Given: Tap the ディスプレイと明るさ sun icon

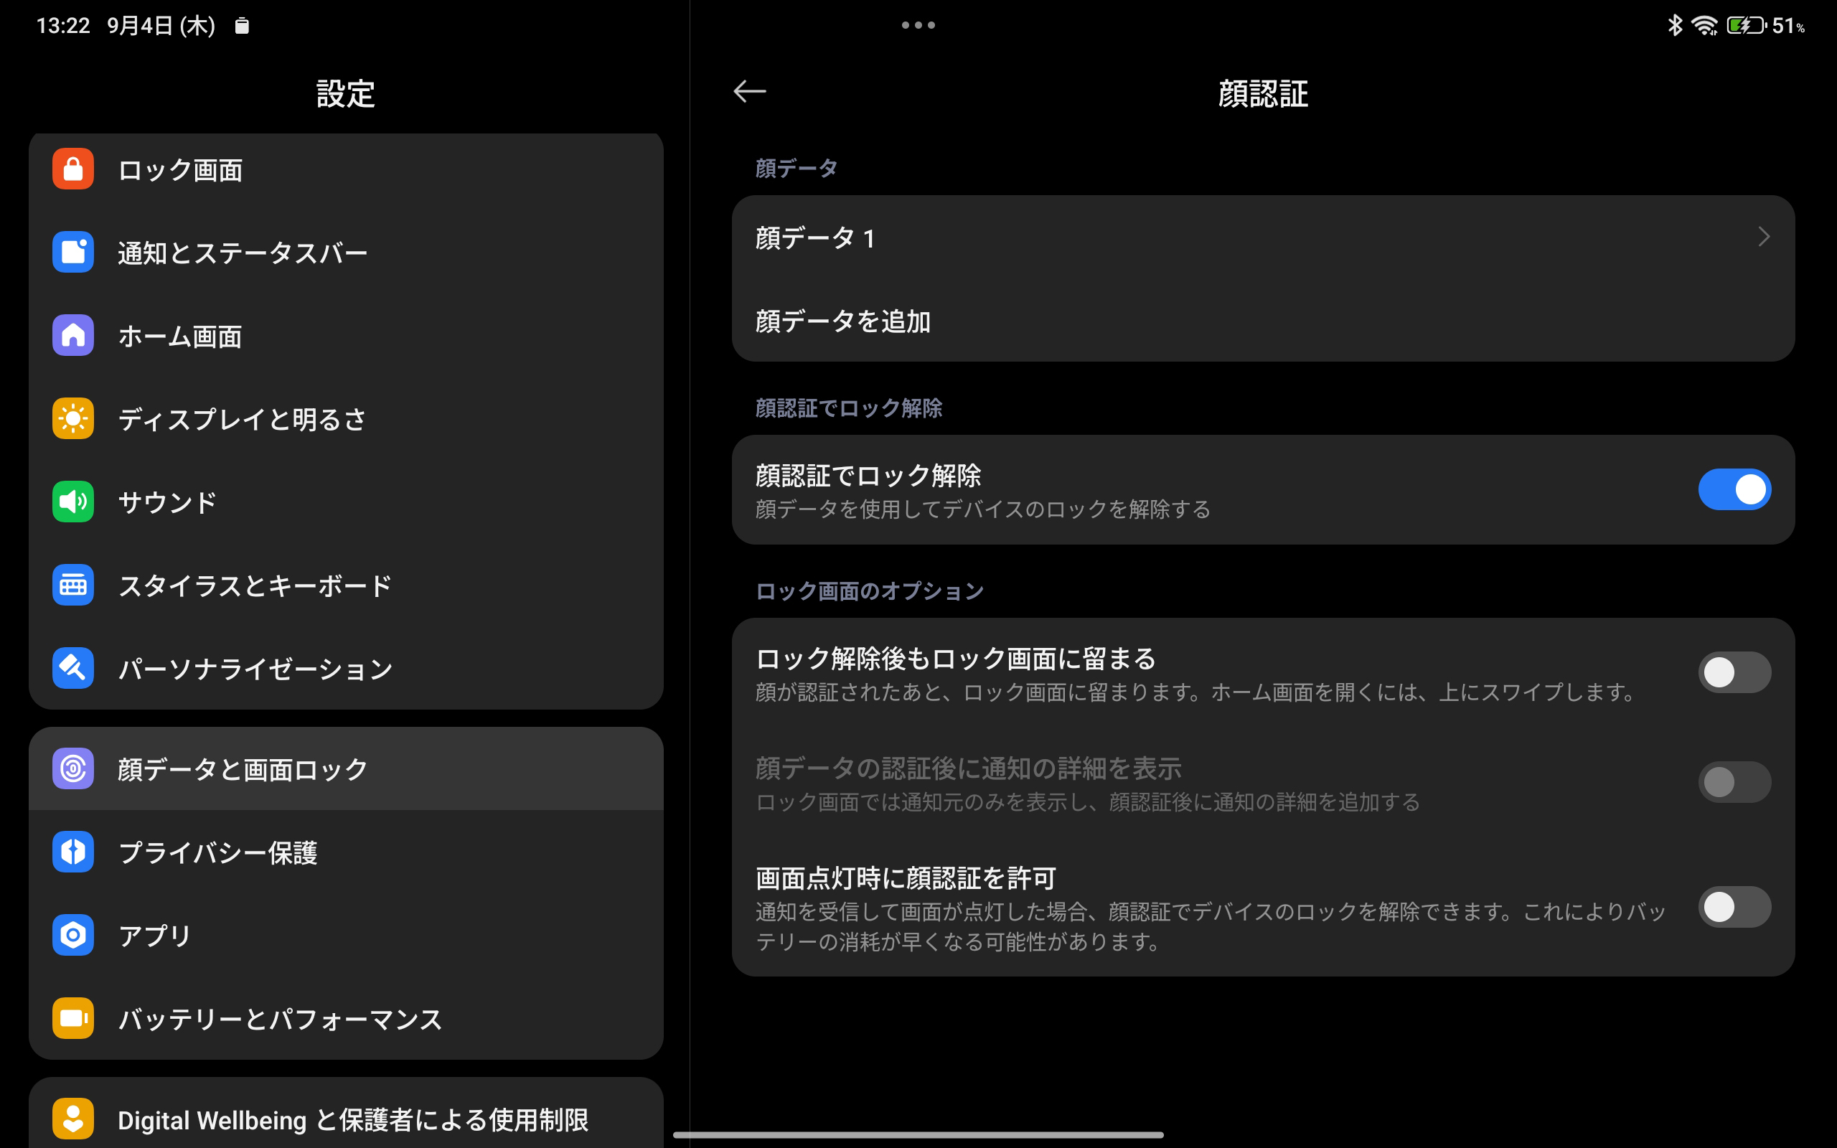Looking at the screenshot, I should pos(73,418).
